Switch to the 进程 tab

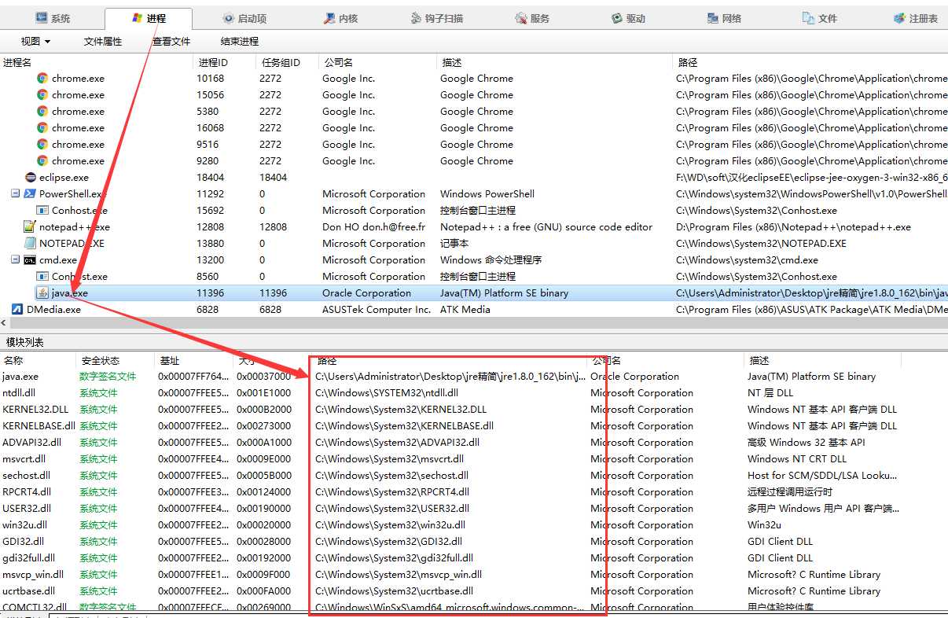coord(149,19)
